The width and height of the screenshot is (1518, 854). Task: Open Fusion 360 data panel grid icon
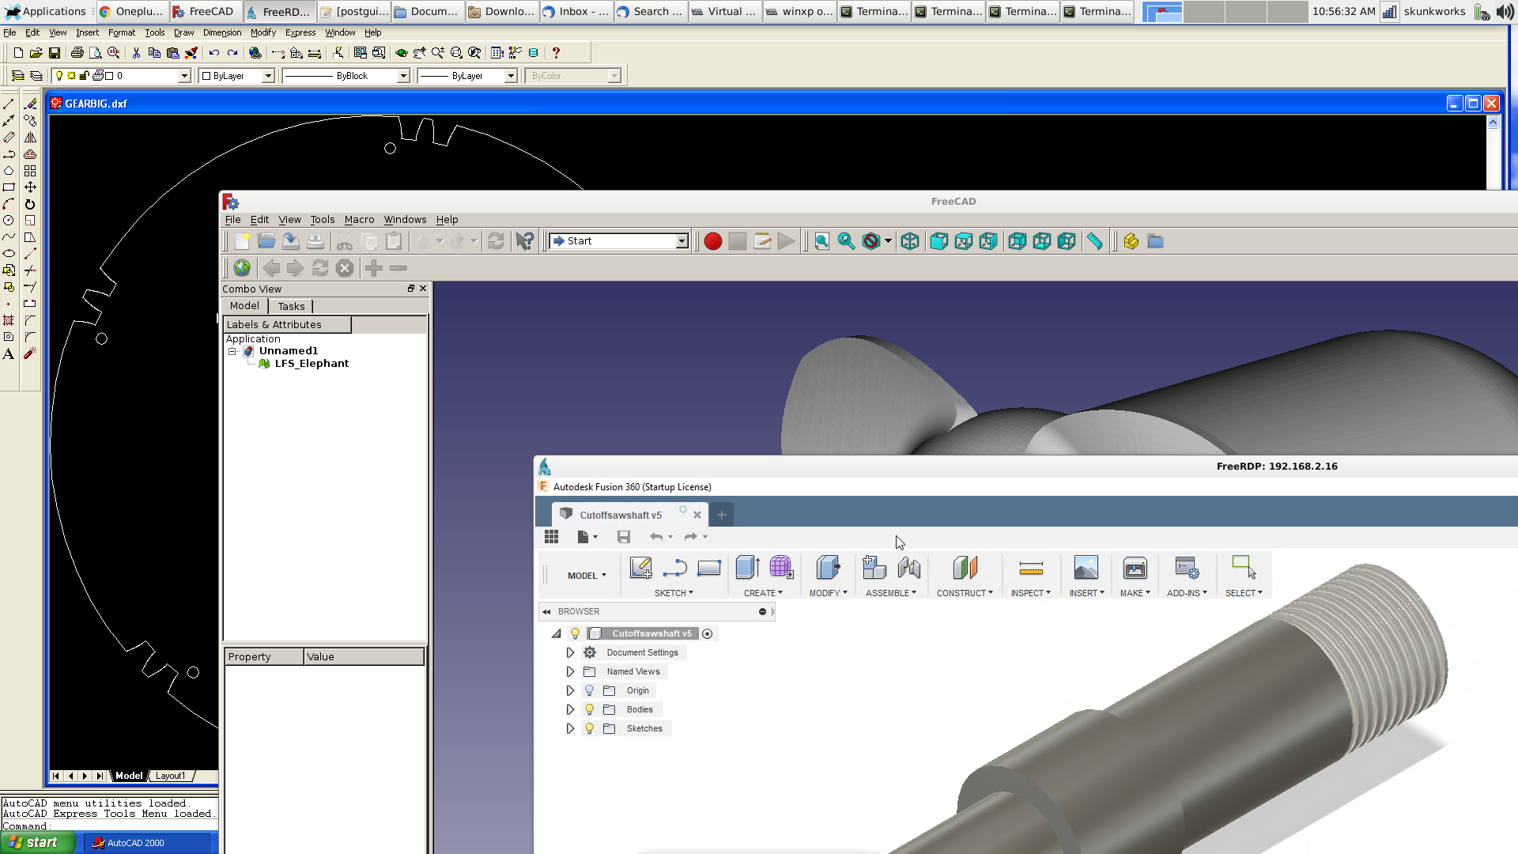(551, 537)
